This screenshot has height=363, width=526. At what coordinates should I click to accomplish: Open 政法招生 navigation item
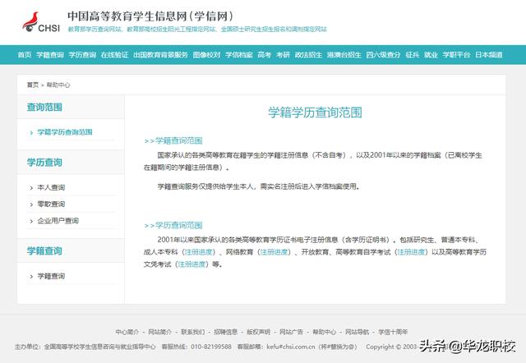click(x=308, y=55)
